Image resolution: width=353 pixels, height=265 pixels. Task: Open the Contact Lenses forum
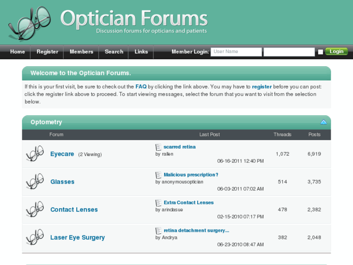[74, 210]
